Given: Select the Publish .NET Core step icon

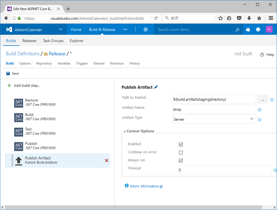Looking at the screenshot, I should point(19,147).
